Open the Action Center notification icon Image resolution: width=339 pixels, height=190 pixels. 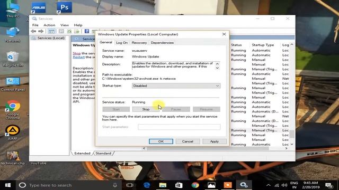[x=329, y=185]
